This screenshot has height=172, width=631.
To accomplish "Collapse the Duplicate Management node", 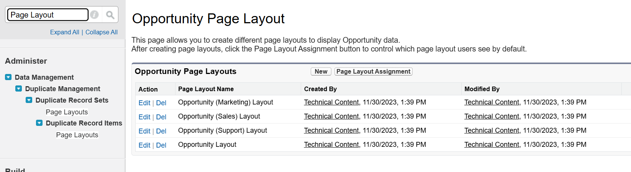I will point(18,88).
